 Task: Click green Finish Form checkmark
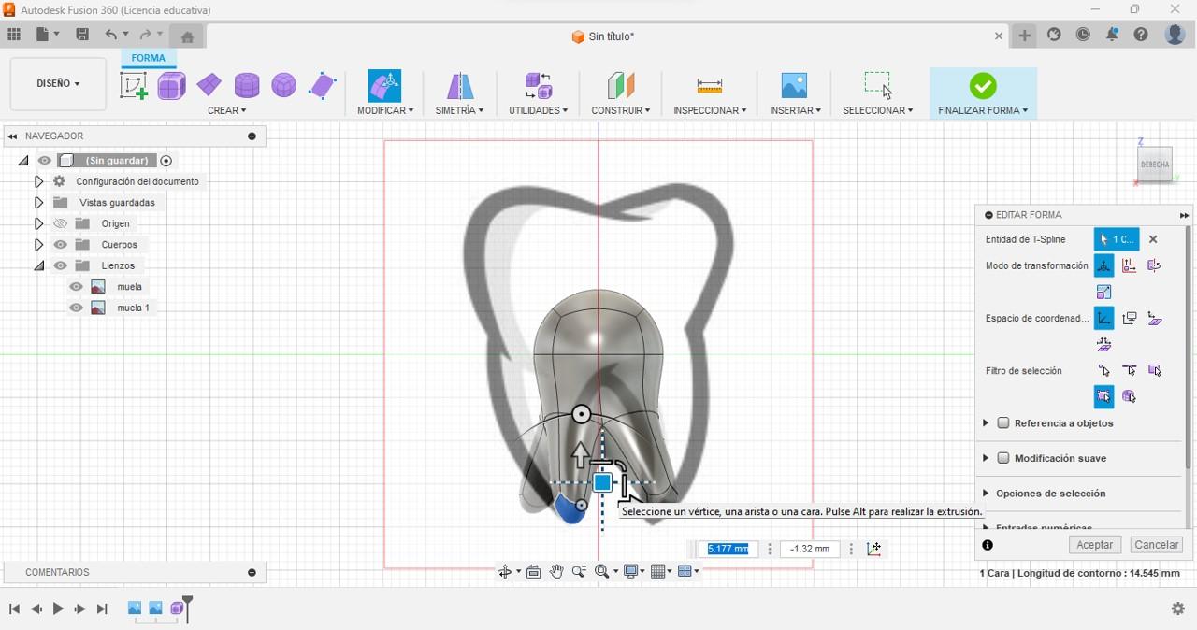click(983, 86)
